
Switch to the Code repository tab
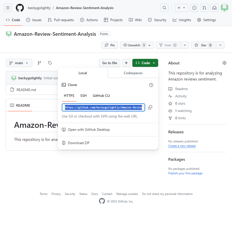point(13,20)
